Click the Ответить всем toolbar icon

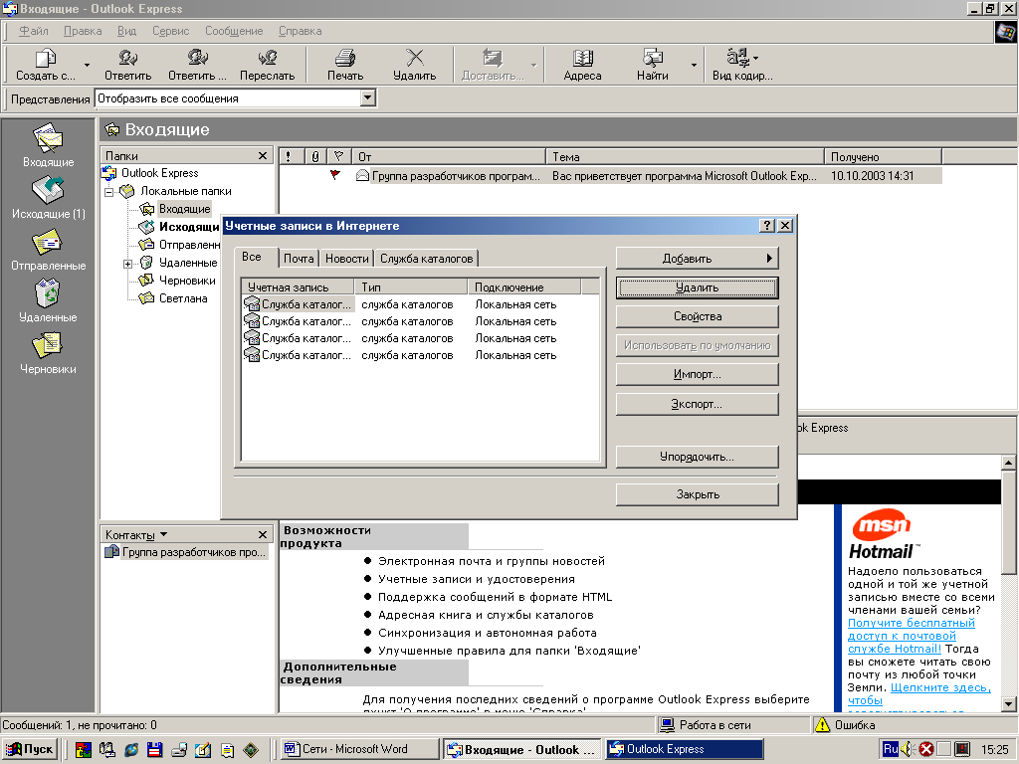pyautogui.click(x=197, y=58)
